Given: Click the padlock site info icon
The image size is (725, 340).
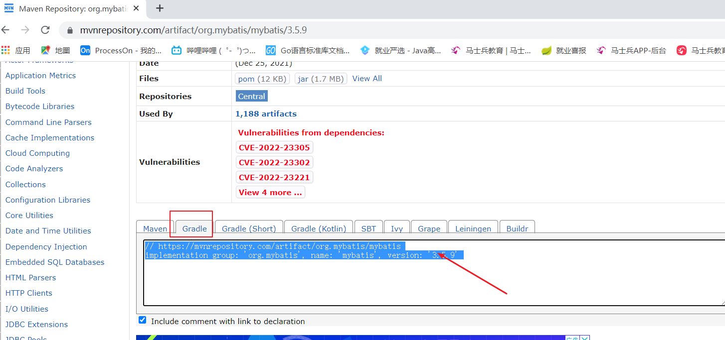Looking at the screenshot, I should coord(70,30).
